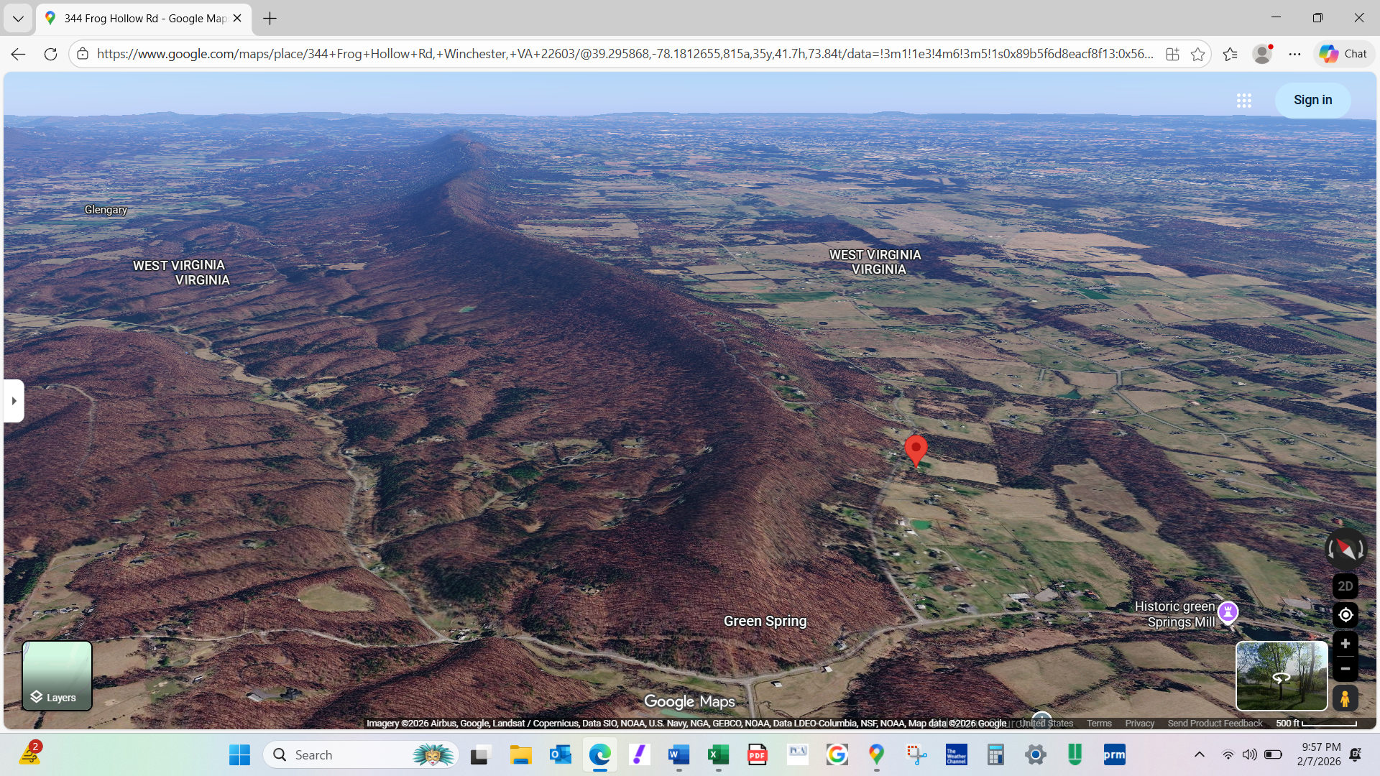Click the compass to reset north
Viewport: 1380px width, 776px height.
pyautogui.click(x=1345, y=550)
